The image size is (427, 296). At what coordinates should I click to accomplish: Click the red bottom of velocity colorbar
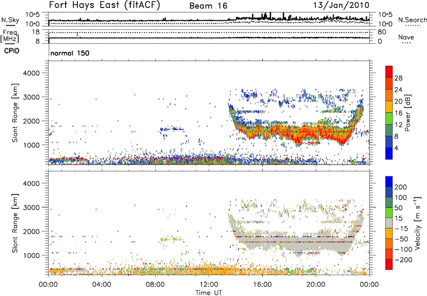389,264
